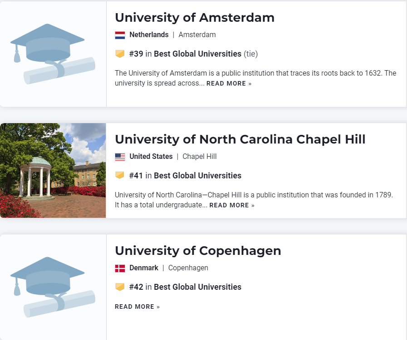407x340 pixels.
Task: Click the United States flag icon
Action: click(x=120, y=157)
